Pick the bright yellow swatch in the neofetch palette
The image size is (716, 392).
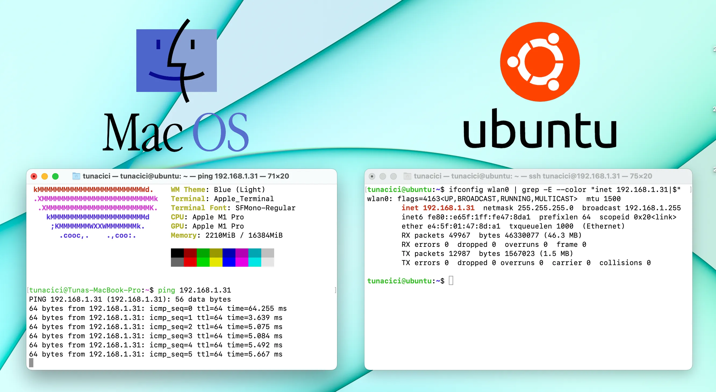coord(216,262)
